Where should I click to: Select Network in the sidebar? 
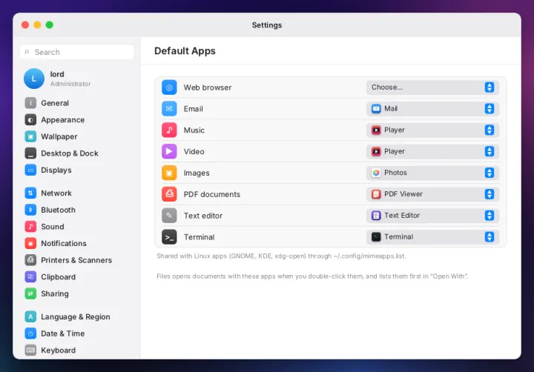point(78,193)
